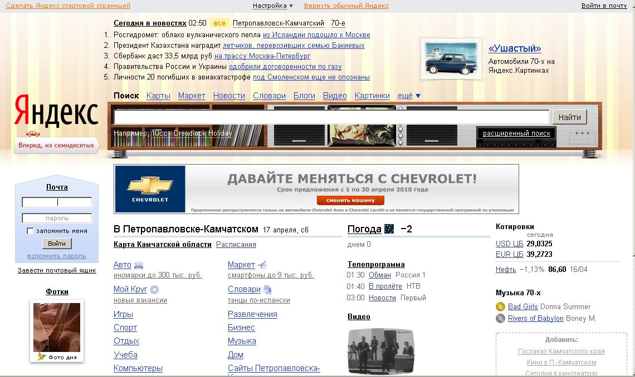Screen dimensions: 635x377
Task: Open the Фото дня canyon thumbnail
Action: [x=57, y=327]
